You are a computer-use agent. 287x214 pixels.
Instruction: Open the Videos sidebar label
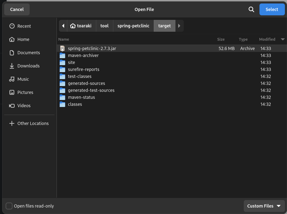pos(24,106)
